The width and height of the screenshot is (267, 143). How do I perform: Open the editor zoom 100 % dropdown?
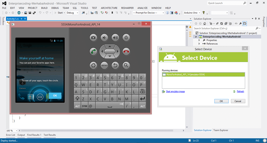16,131
